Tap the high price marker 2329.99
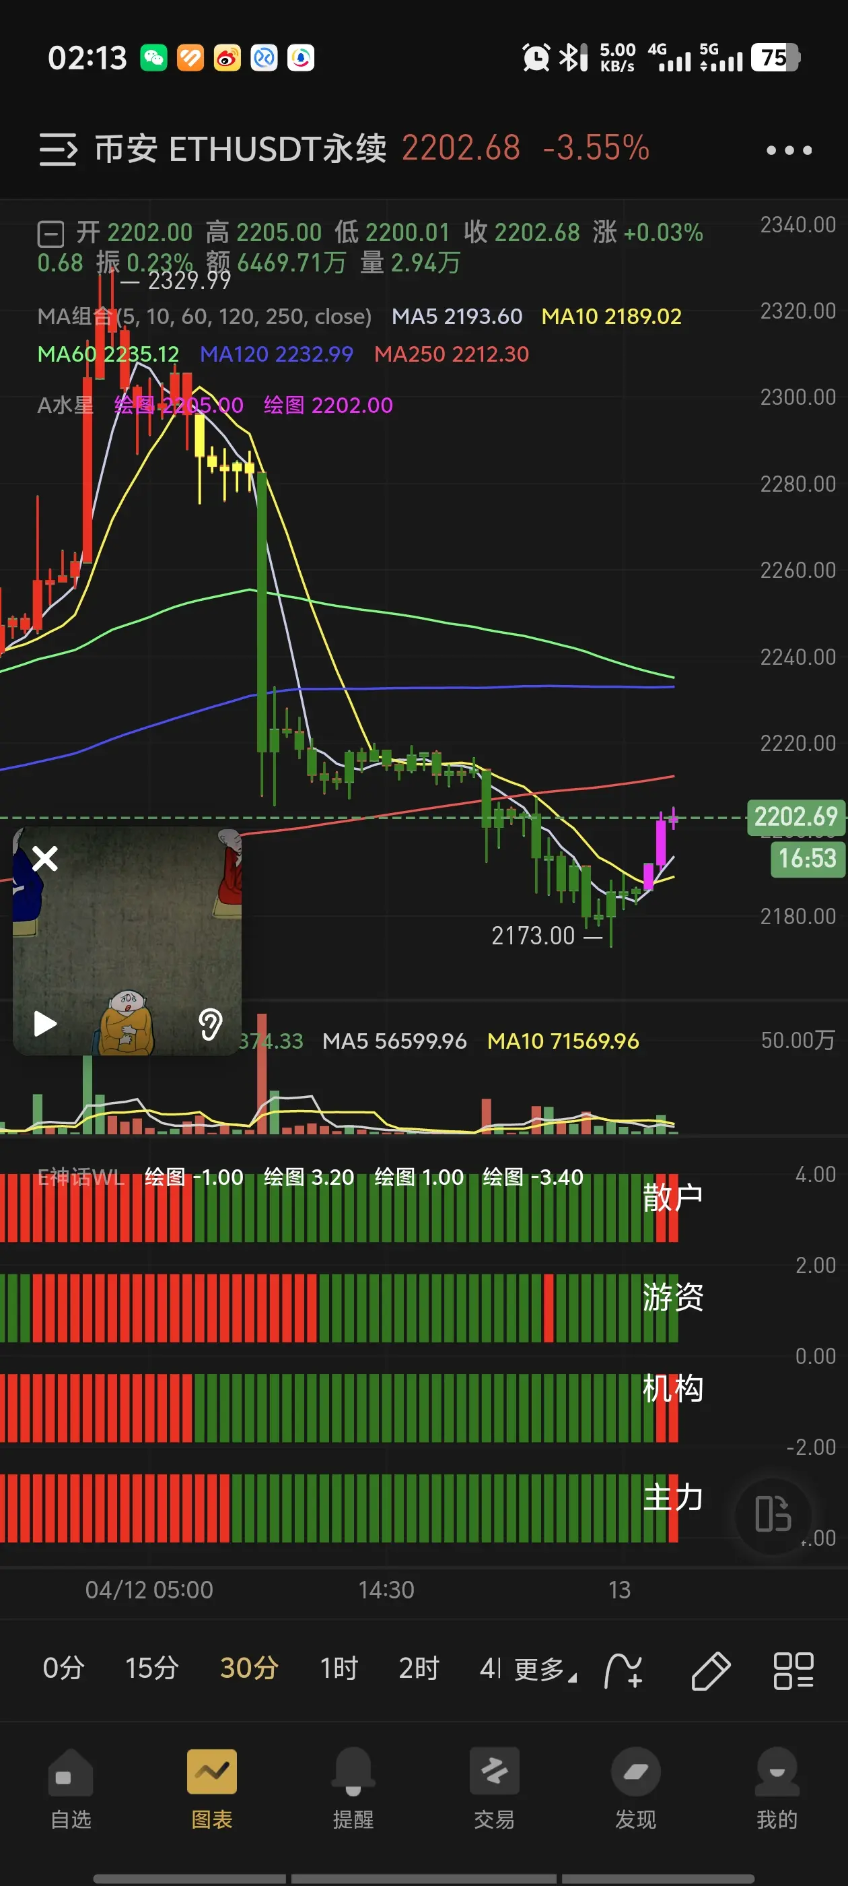The height and width of the screenshot is (1886, 848). pyautogui.click(x=190, y=280)
